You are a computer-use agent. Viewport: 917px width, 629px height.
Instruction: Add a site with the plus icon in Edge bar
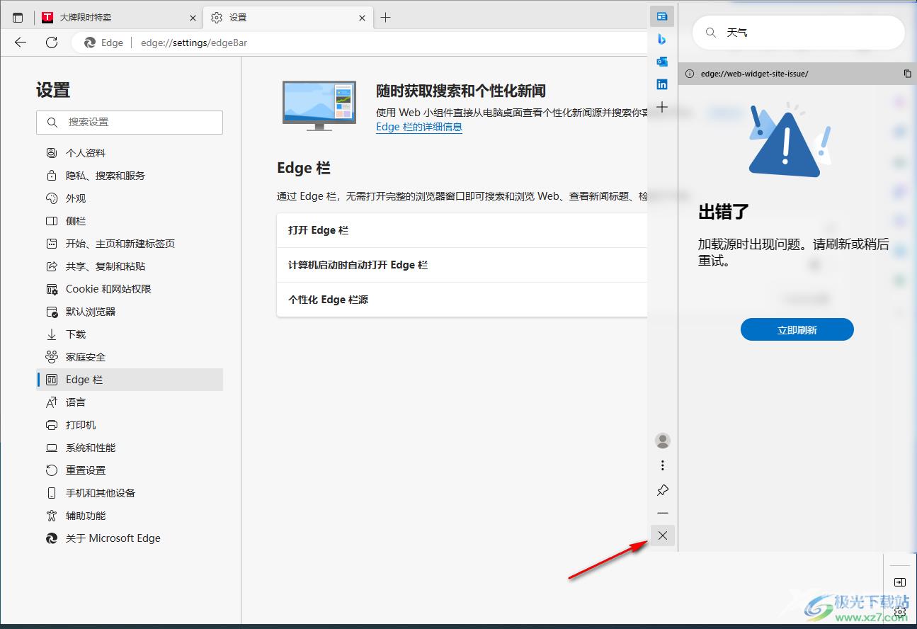pyautogui.click(x=662, y=107)
